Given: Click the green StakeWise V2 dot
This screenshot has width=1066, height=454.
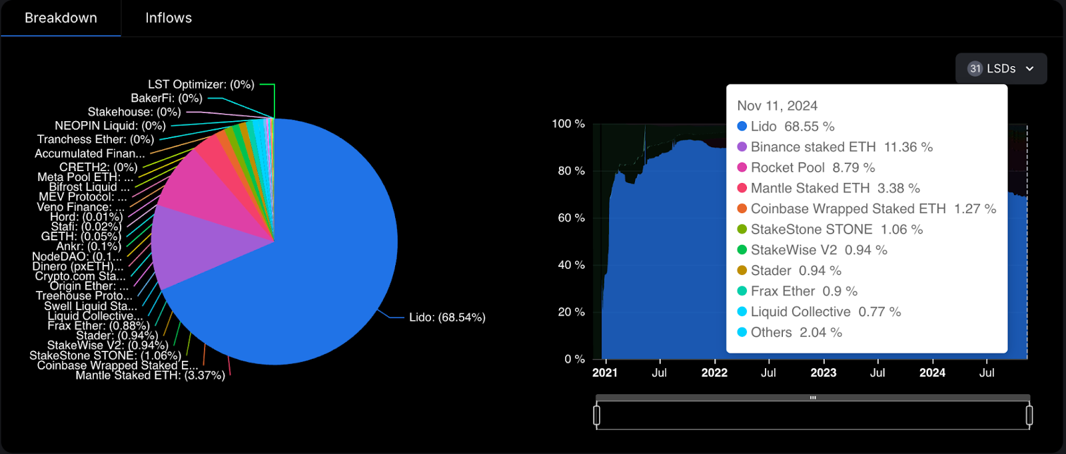Looking at the screenshot, I should coord(742,250).
